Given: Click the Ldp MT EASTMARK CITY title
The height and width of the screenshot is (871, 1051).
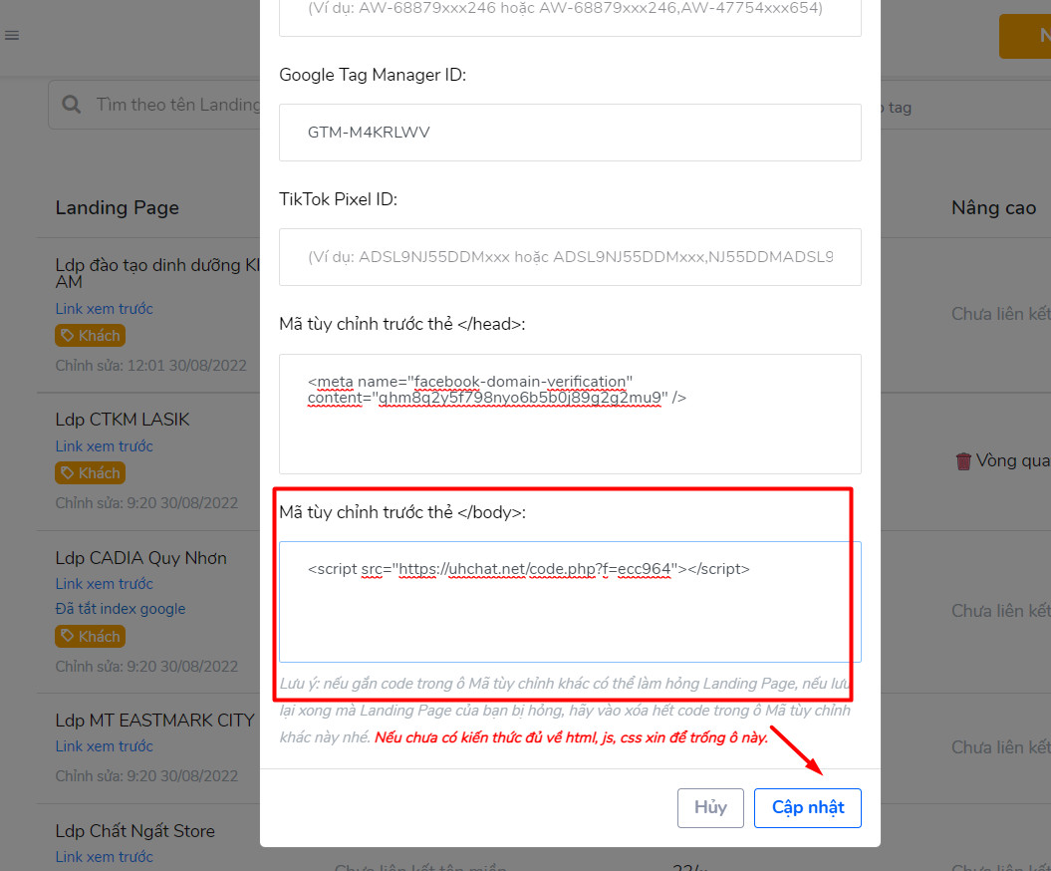Looking at the screenshot, I should (154, 721).
